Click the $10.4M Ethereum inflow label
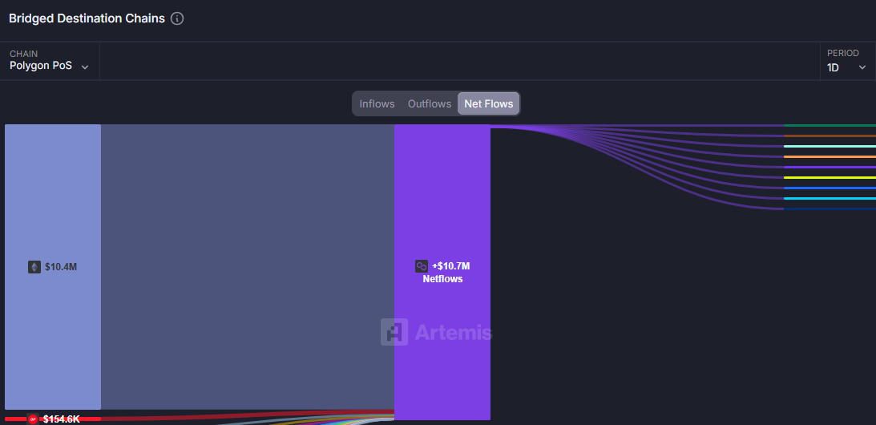The width and height of the screenshot is (876, 425). tap(61, 267)
